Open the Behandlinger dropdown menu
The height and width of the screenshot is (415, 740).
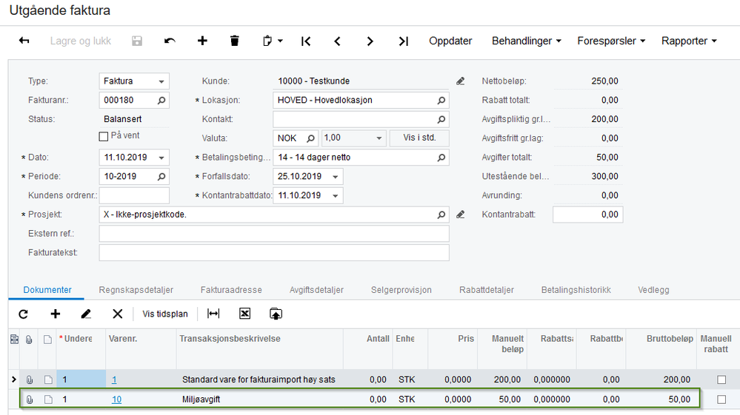click(x=526, y=41)
